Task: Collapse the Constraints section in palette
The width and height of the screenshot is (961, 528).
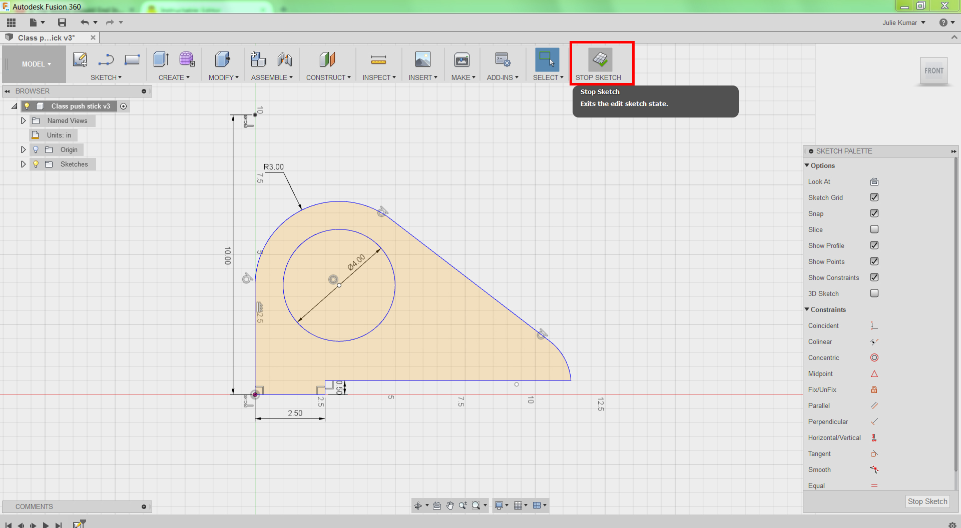Action: 807,309
